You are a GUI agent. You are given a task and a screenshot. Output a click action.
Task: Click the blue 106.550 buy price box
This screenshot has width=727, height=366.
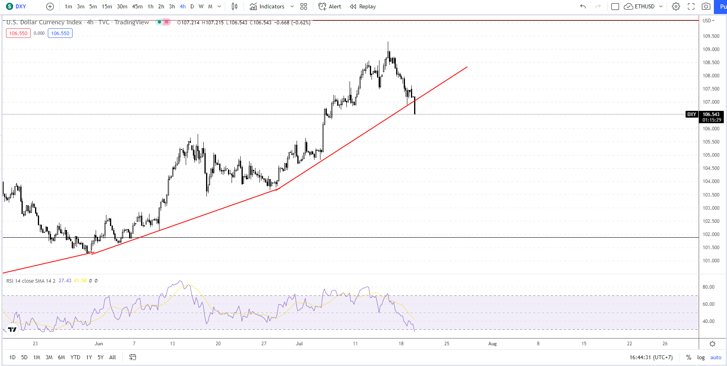[x=60, y=33]
